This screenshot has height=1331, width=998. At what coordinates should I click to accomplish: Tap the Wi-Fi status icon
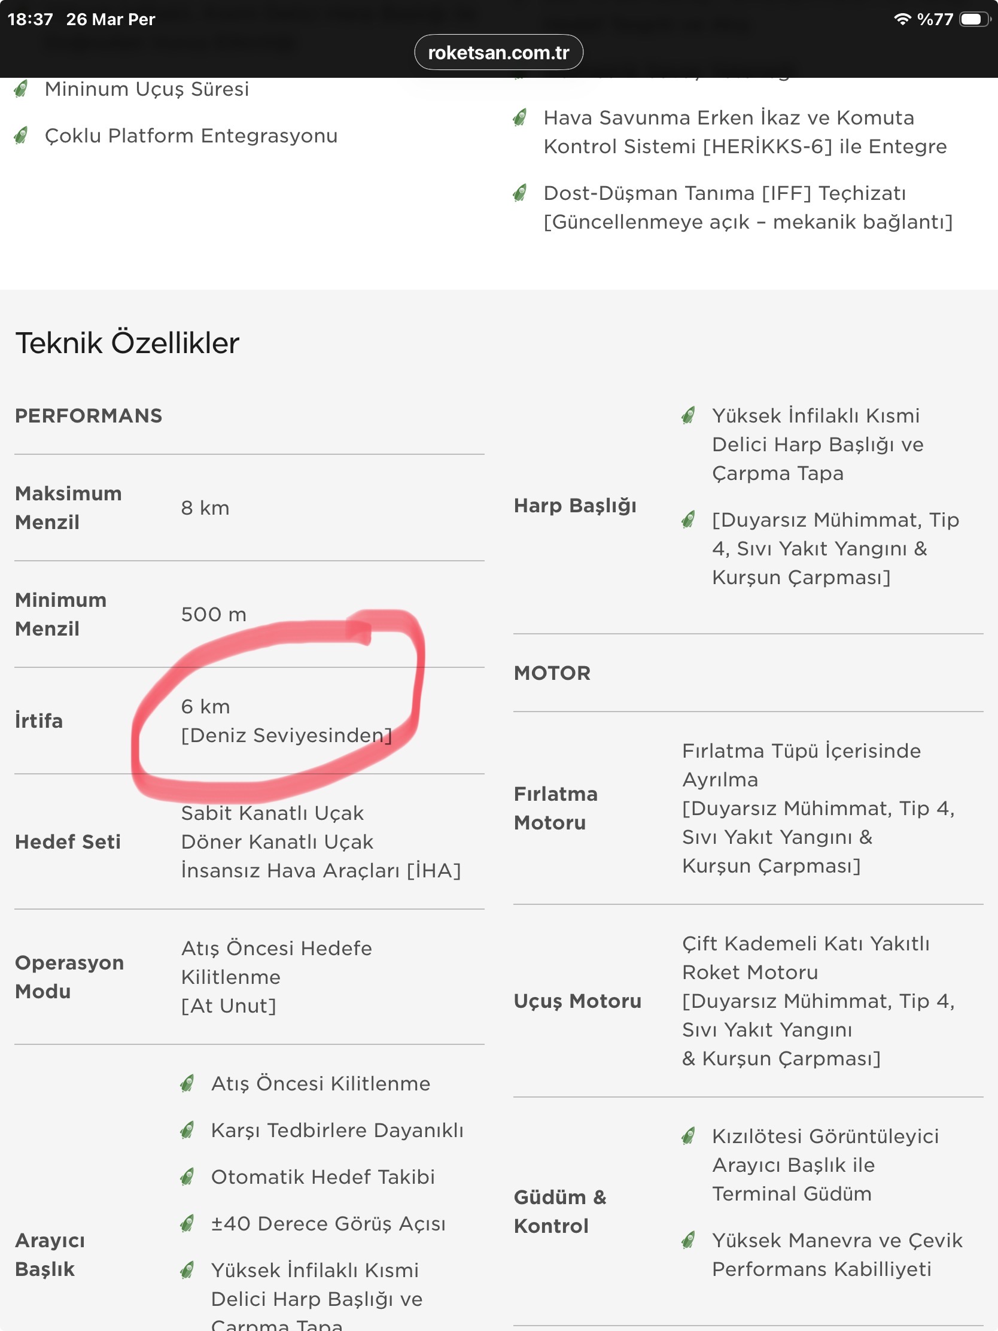pyautogui.click(x=902, y=19)
